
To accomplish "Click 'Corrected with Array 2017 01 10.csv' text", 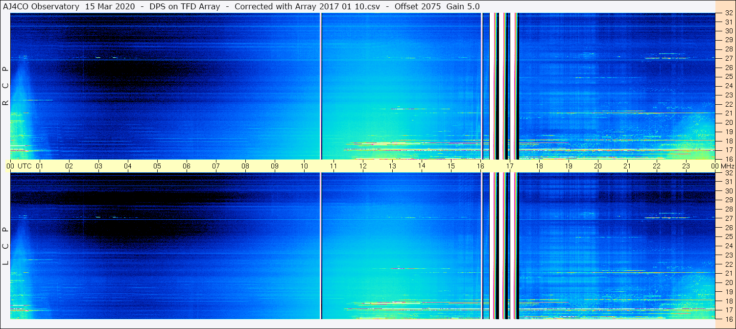I will coord(307,6).
